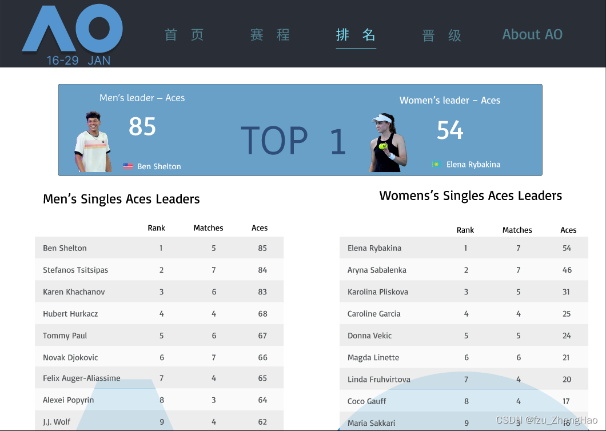Go to the 赛程 schedule tab
The width and height of the screenshot is (606, 431).
[x=270, y=35]
